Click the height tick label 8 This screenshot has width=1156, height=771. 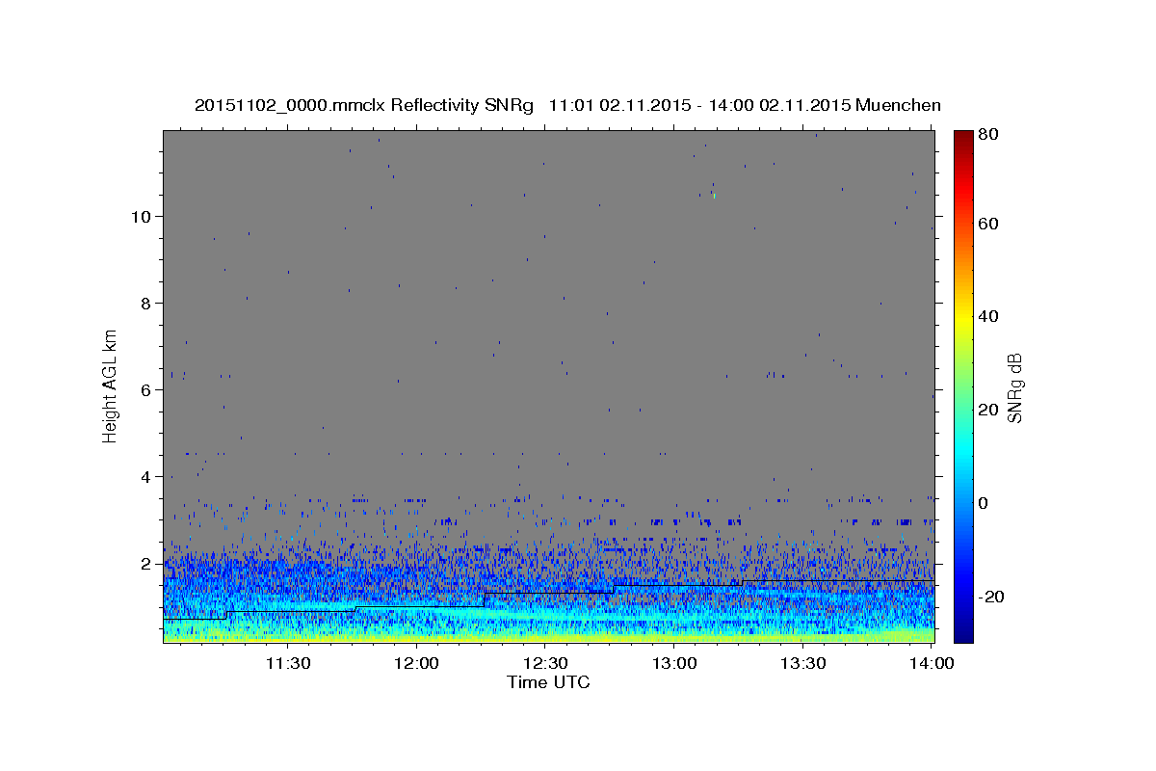145,303
